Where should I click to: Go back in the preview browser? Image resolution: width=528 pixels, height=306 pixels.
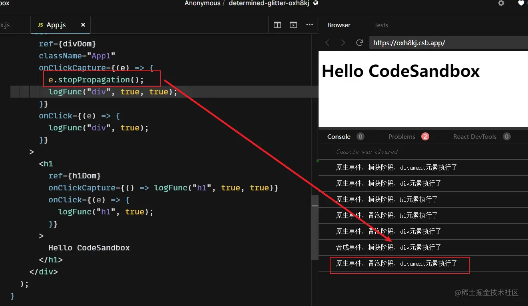[x=327, y=43]
